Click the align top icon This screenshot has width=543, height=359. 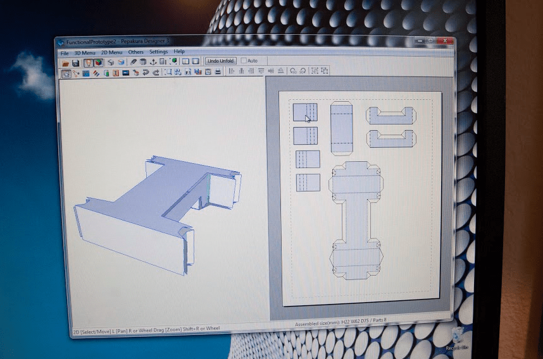click(x=261, y=71)
